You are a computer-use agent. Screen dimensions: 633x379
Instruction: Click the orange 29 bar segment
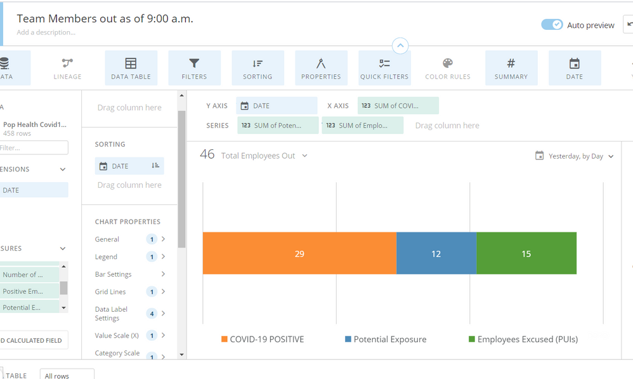[x=299, y=253]
